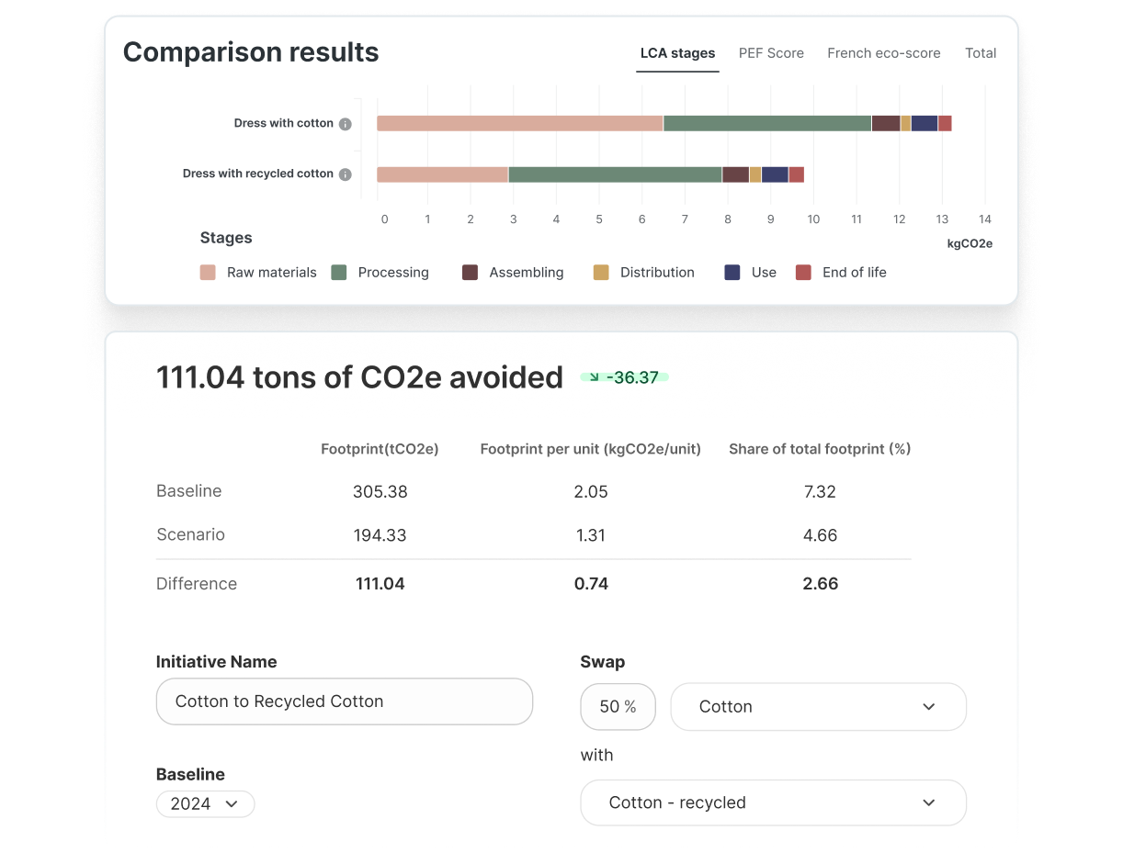Click the End of life legend swatch

803,273
